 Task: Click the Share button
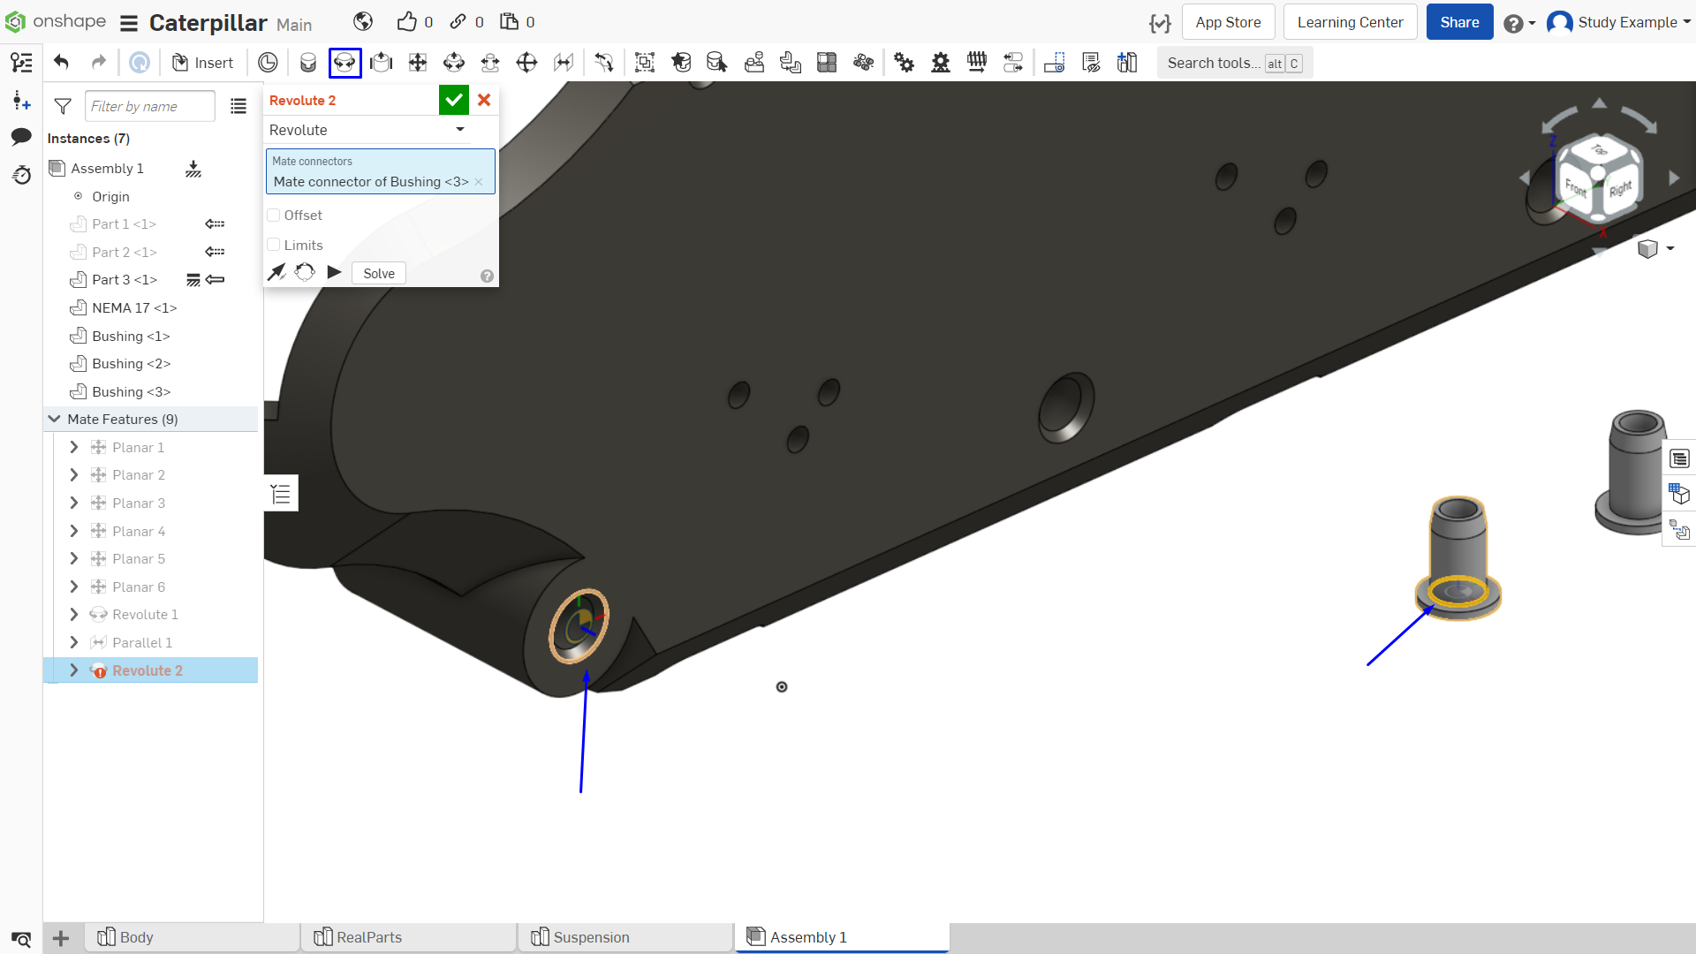click(1459, 22)
